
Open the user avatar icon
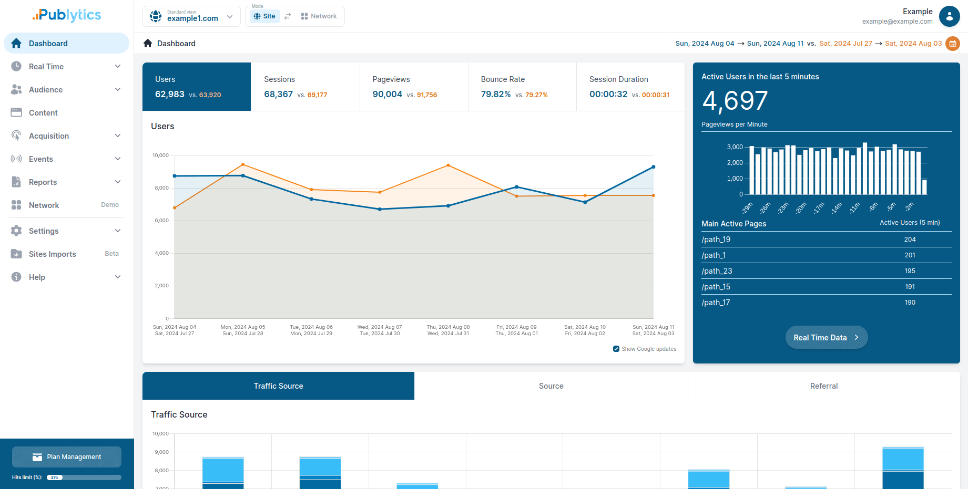[950, 16]
